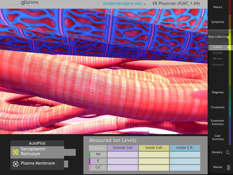
Task: Open the Case Summary section
Action: (x=217, y=138)
